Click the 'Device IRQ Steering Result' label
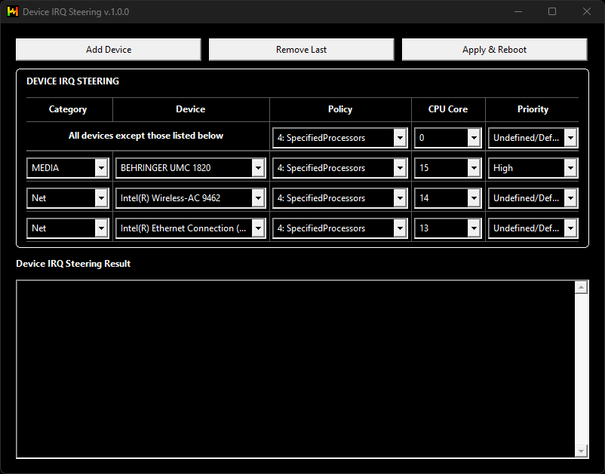 [x=73, y=264]
